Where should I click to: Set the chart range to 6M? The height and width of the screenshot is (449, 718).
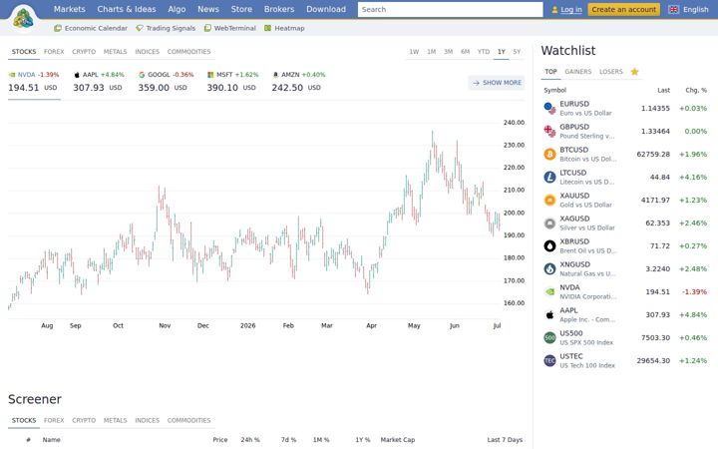[466, 52]
